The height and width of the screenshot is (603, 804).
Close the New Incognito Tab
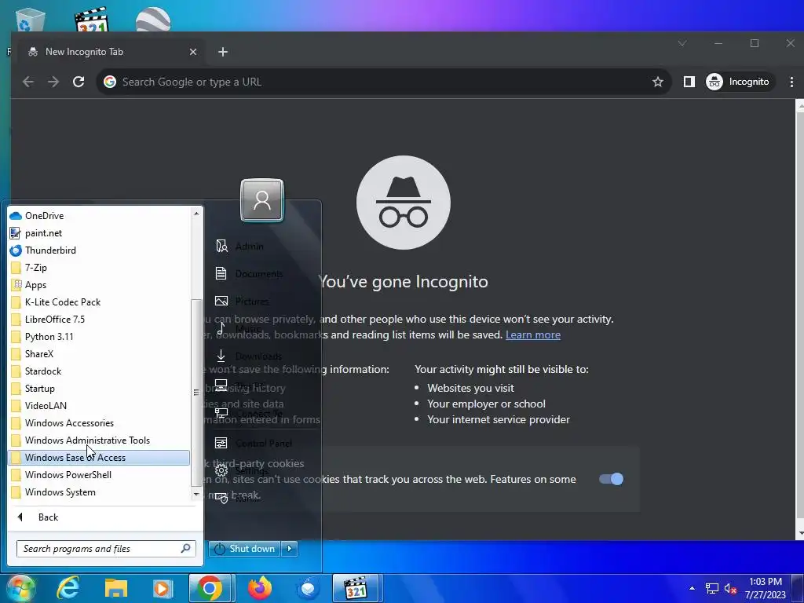coord(193,52)
